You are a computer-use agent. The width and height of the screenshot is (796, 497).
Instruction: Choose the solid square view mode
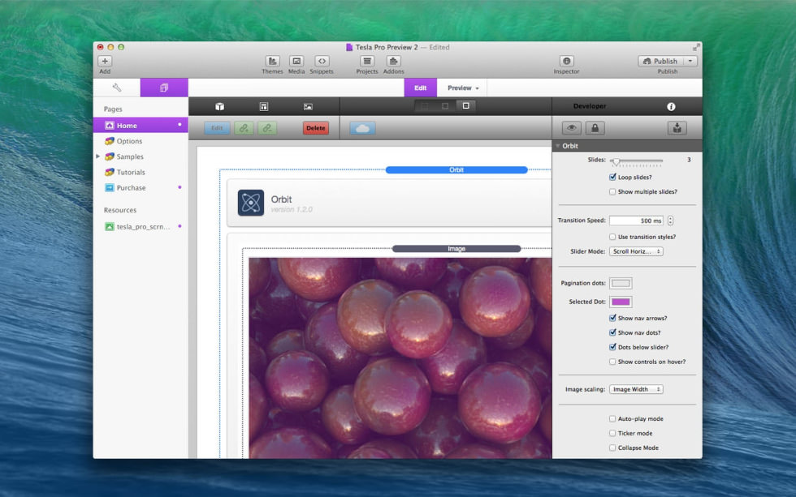[x=466, y=106]
